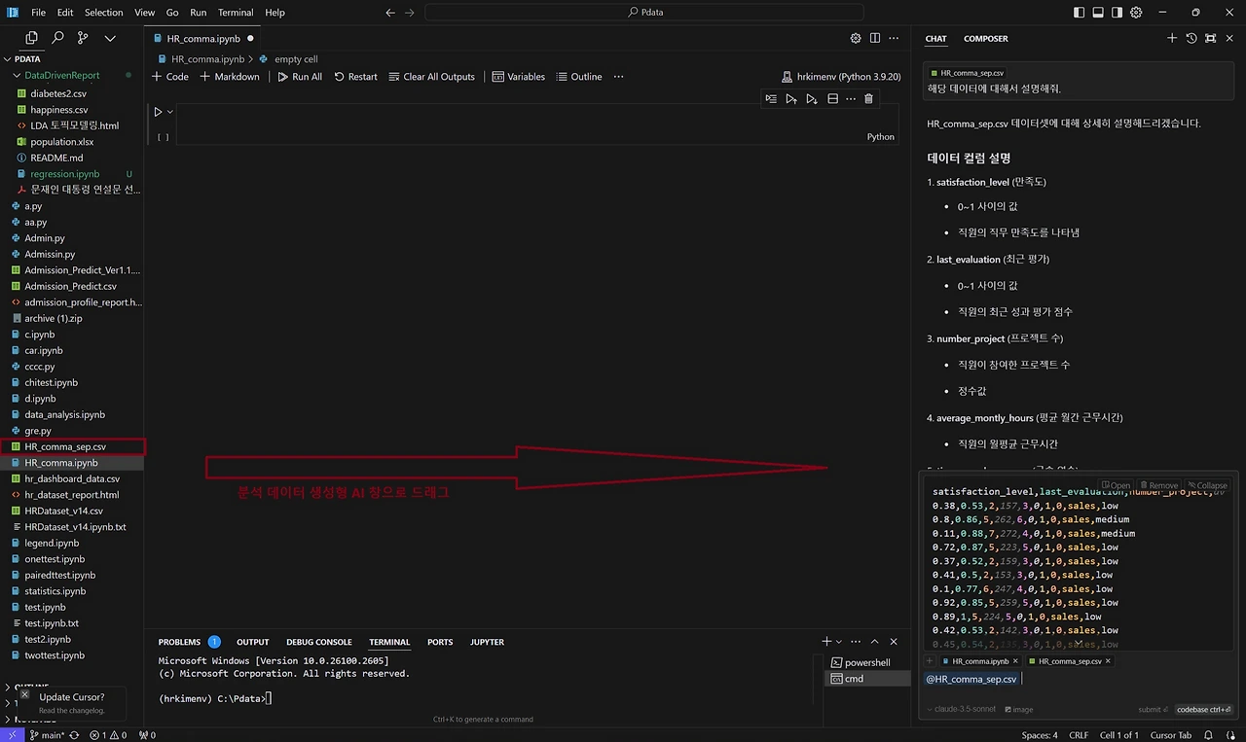Open the Search view icon

[57, 38]
